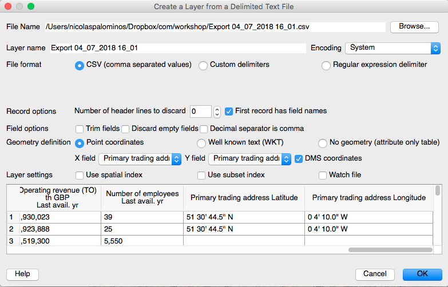This screenshot has width=448, height=287.
Task: Click the Number of employees column header
Action: click(x=142, y=198)
